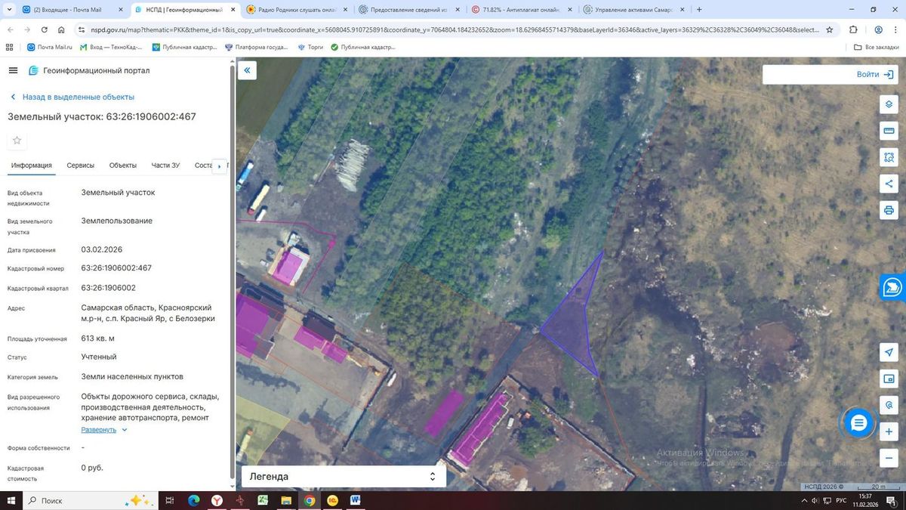
Task: Activate the area selection search tool
Action: point(889,157)
